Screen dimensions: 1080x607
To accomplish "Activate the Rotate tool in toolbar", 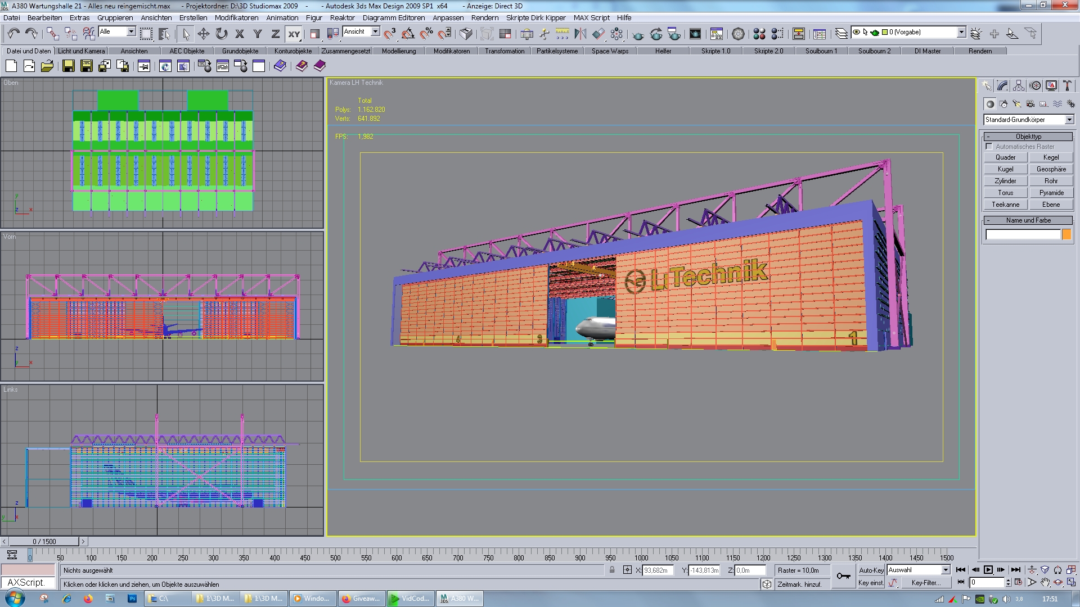I will pyautogui.click(x=222, y=34).
